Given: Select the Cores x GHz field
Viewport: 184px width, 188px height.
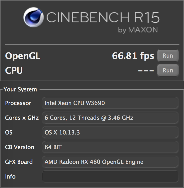Looking at the screenshot, I should (110, 118).
